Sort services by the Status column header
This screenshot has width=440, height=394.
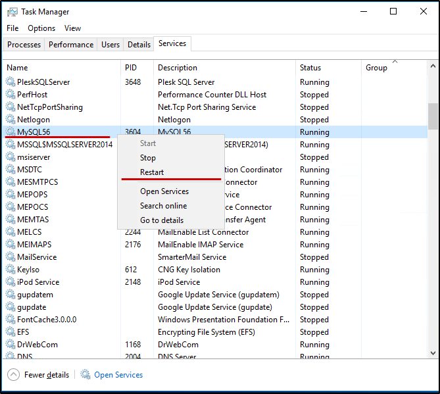click(310, 68)
